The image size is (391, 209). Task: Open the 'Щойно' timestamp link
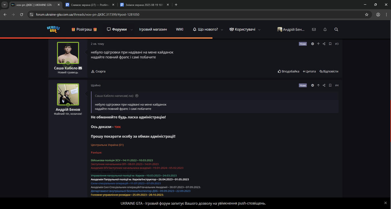point(96,85)
